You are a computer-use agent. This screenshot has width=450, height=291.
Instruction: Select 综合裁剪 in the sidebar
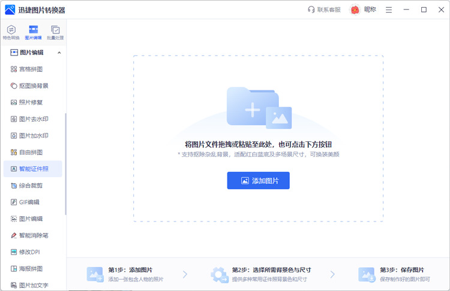coord(30,186)
